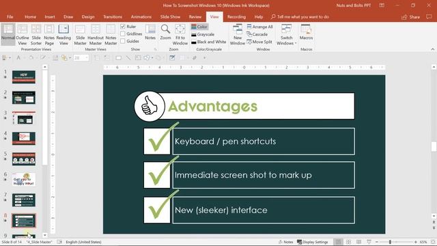Open the Comments speech bubble icon
This screenshot has height=246, width=437.
pyautogui.click(x=429, y=16)
